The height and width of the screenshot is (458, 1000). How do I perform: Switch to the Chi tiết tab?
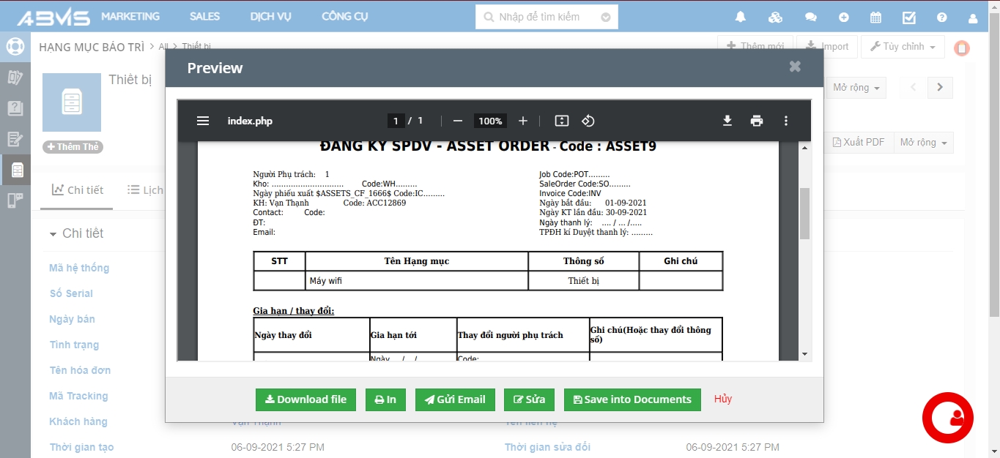click(x=78, y=190)
